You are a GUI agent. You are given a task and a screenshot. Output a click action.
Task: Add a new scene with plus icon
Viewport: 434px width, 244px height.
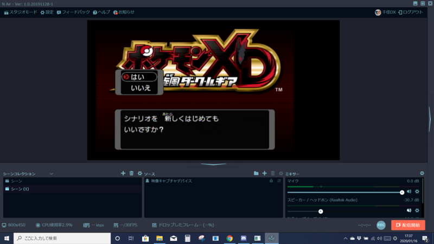point(123,173)
